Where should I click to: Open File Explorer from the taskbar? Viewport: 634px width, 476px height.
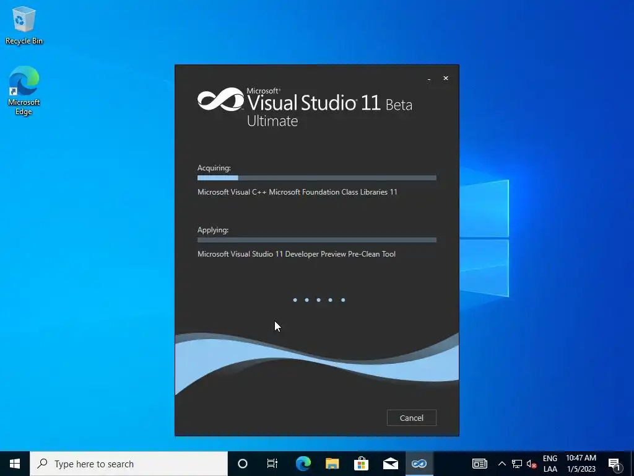pos(332,464)
